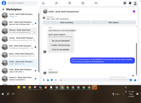The image size is (141, 103).
Task: Open Windows taskbar search
Action: click(x=8, y=94)
